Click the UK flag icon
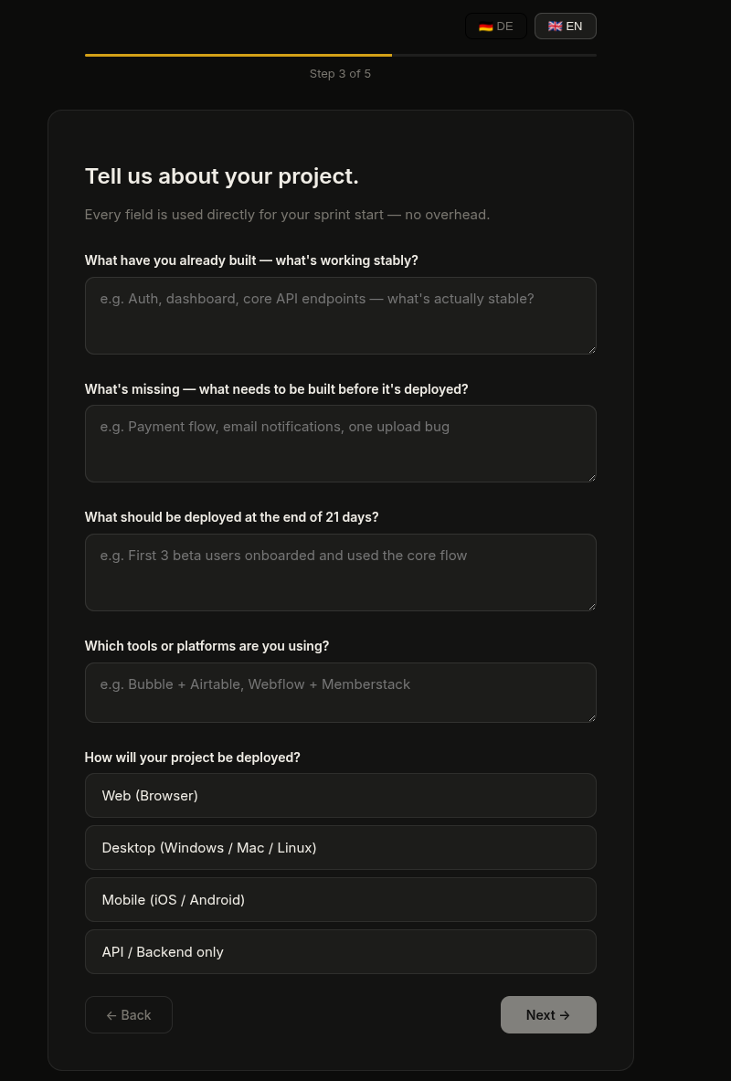This screenshot has width=731, height=1081. (x=555, y=26)
